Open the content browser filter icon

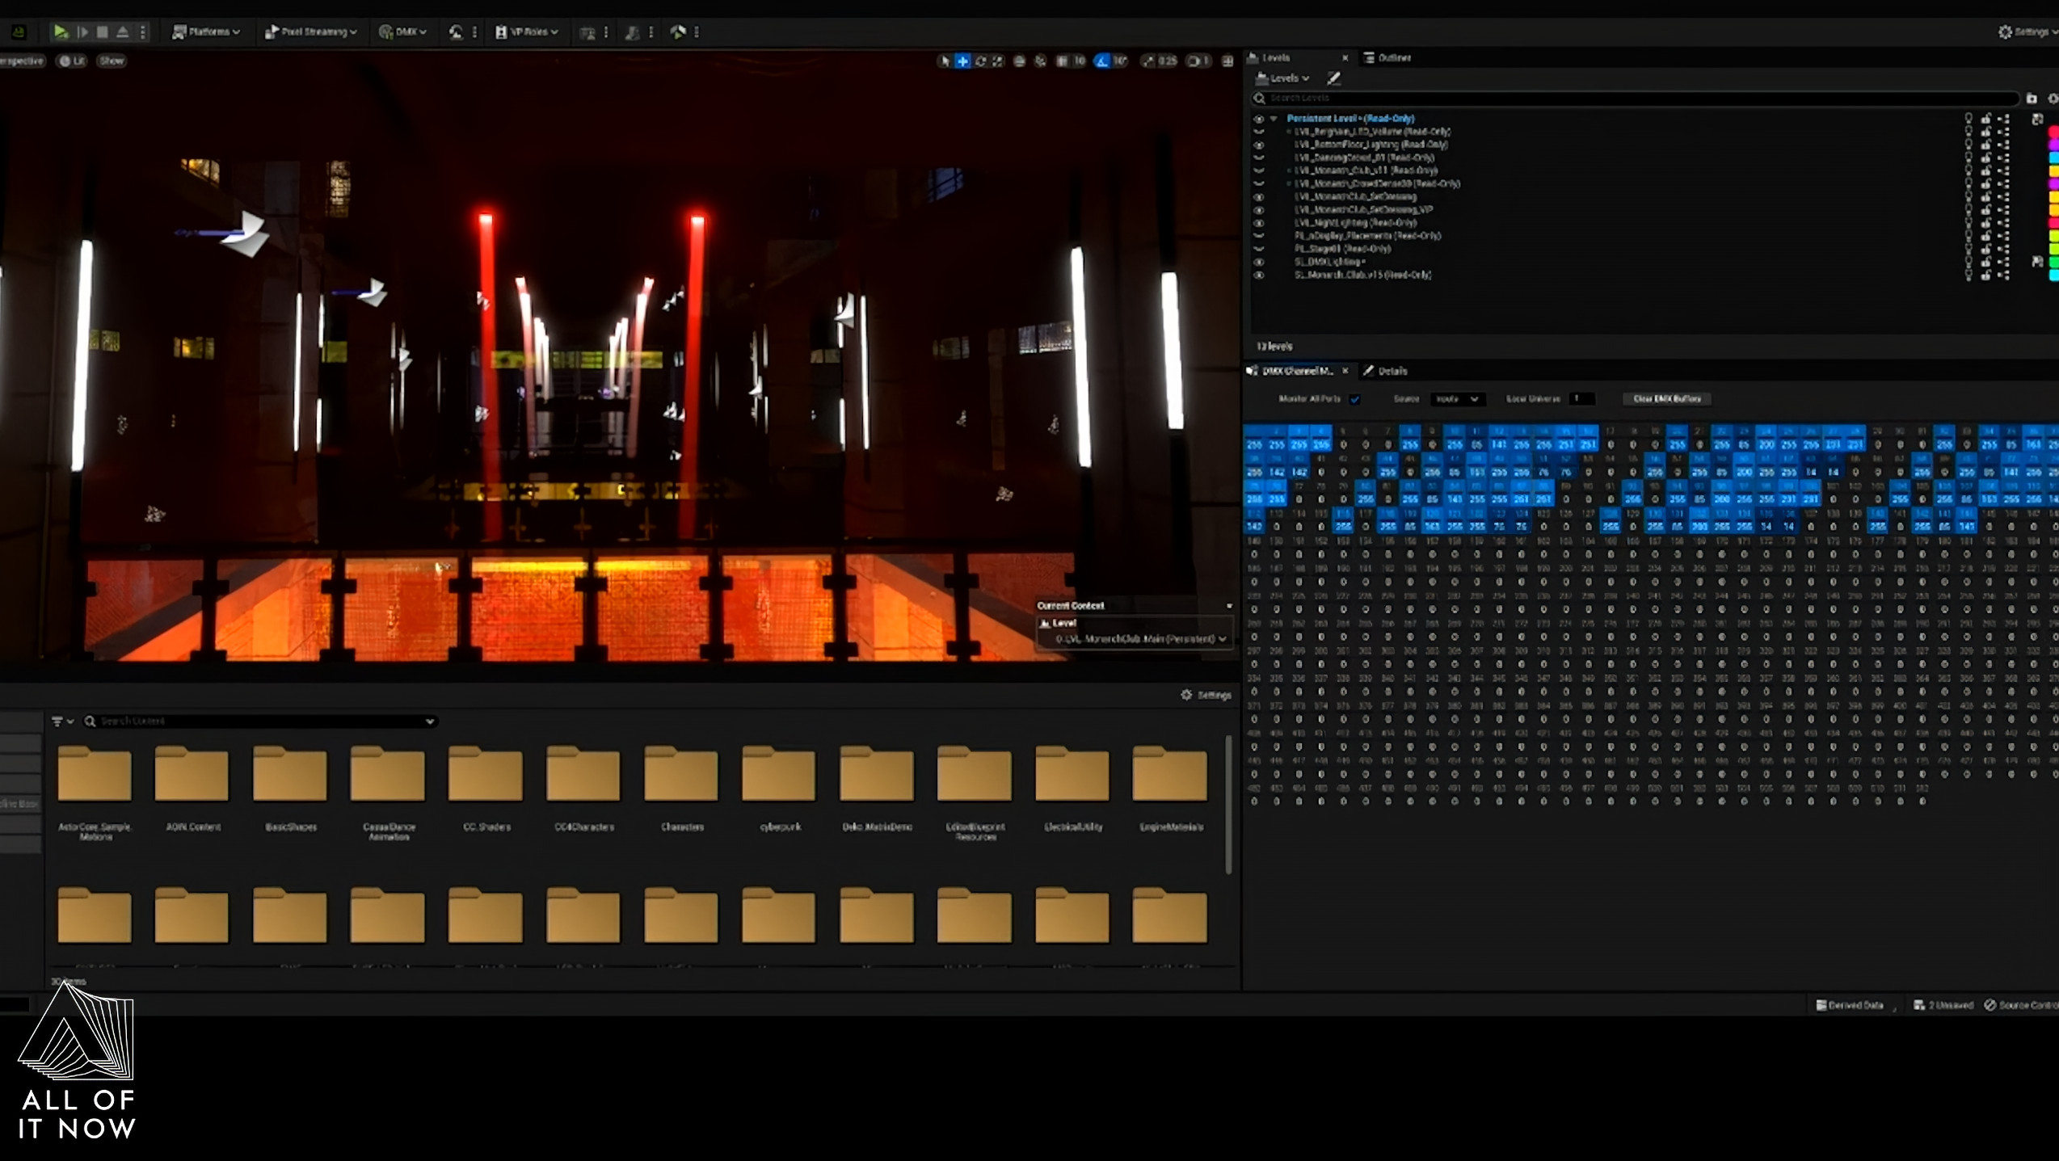(62, 721)
